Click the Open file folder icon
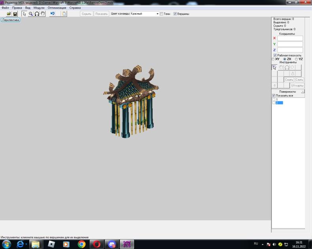312x249 pixels. (9, 14)
